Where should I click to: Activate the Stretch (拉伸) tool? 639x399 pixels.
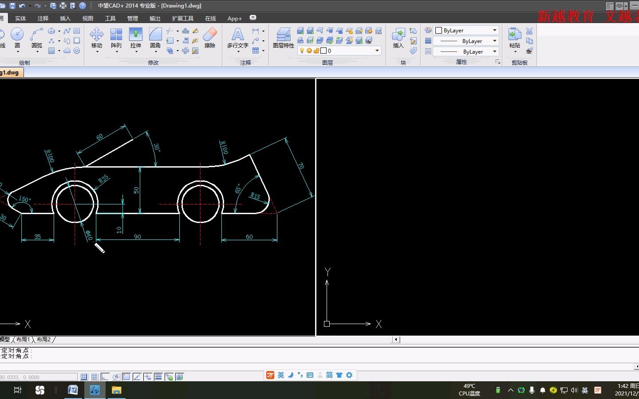[x=135, y=35]
